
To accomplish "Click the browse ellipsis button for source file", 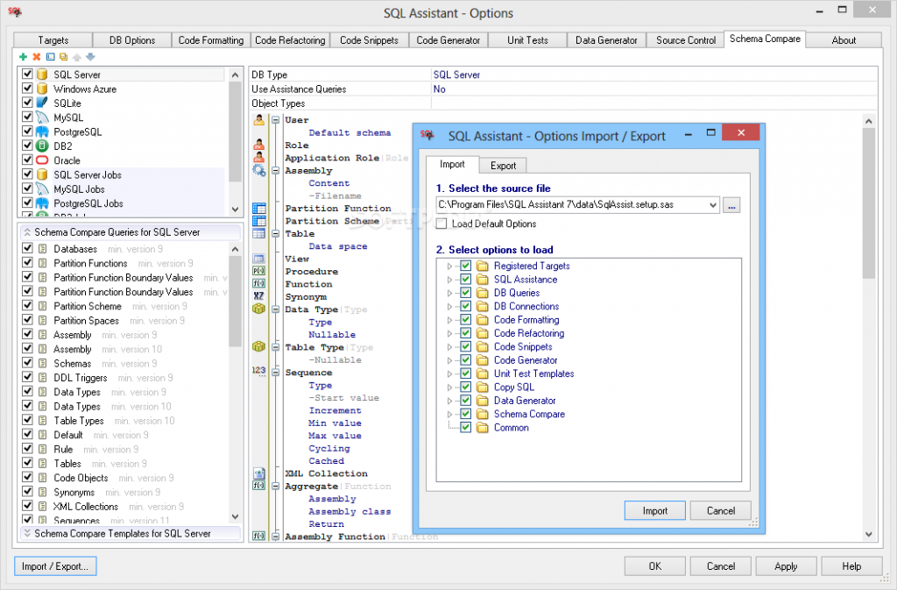I will (732, 205).
